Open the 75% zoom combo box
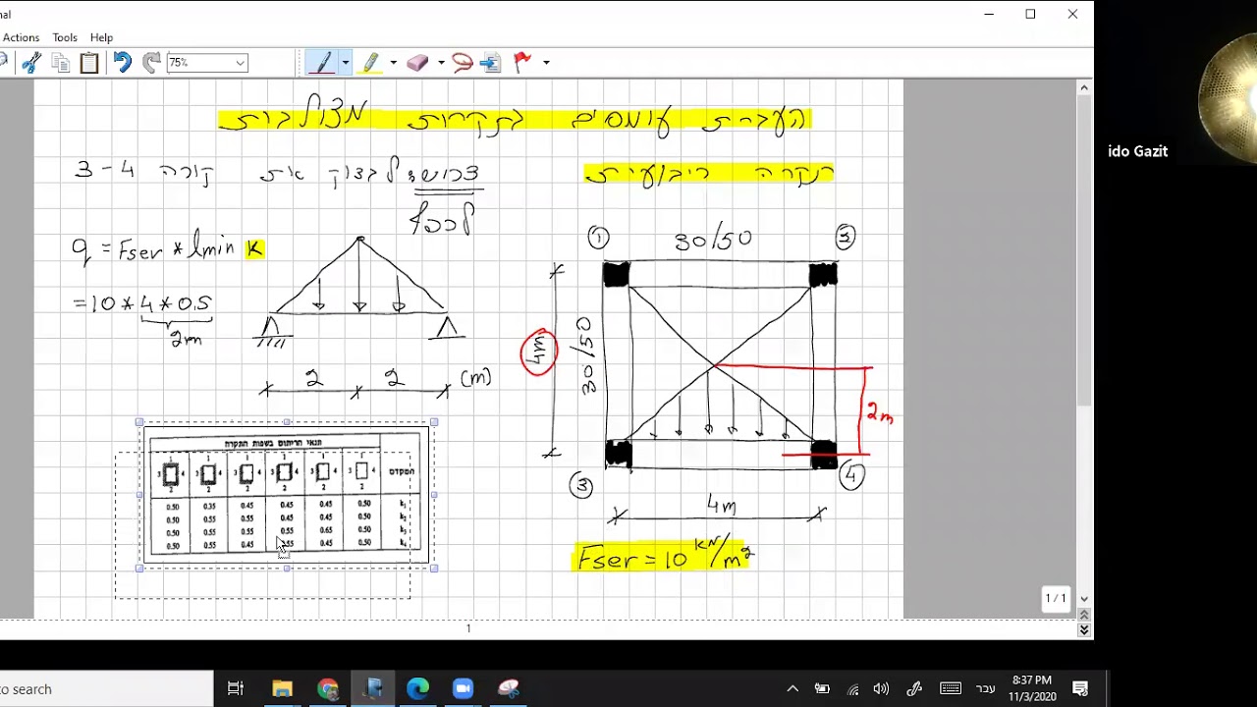Image resolution: width=1257 pixels, height=707 pixels. click(207, 63)
